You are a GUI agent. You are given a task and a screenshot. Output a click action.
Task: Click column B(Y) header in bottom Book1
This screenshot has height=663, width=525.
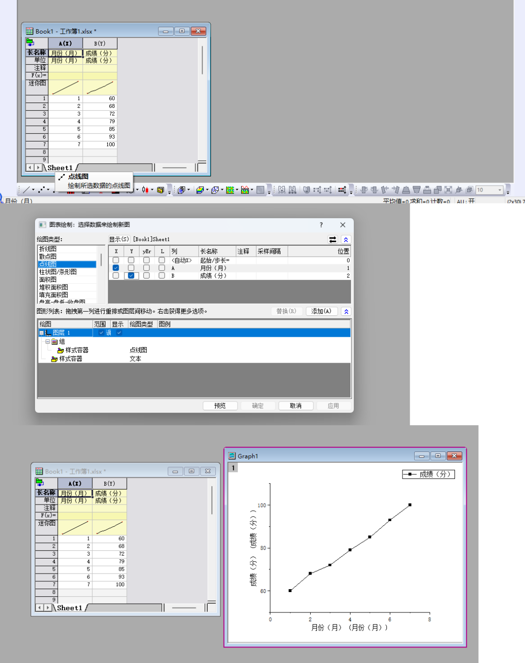(x=109, y=484)
